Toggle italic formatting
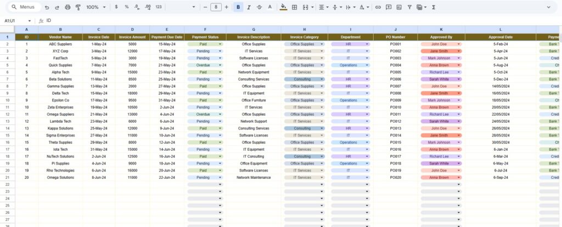 pos(249,7)
